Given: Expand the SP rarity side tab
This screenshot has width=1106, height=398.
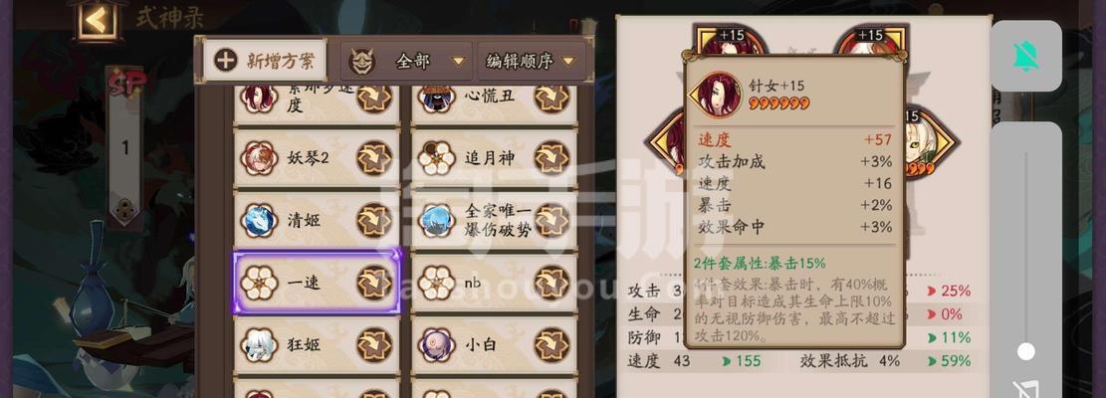Looking at the screenshot, I should [126, 146].
